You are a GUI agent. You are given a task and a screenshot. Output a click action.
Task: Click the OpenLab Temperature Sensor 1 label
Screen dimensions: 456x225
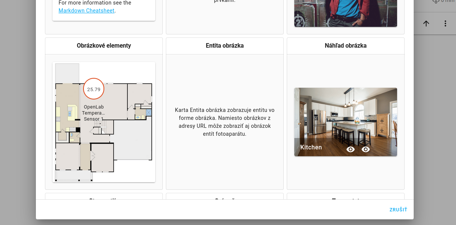tap(94, 113)
